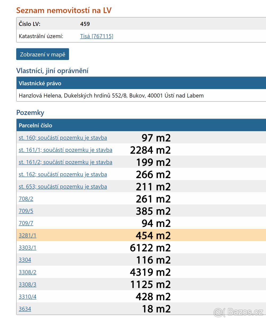View parcel st. 653 details

point(63,187)
